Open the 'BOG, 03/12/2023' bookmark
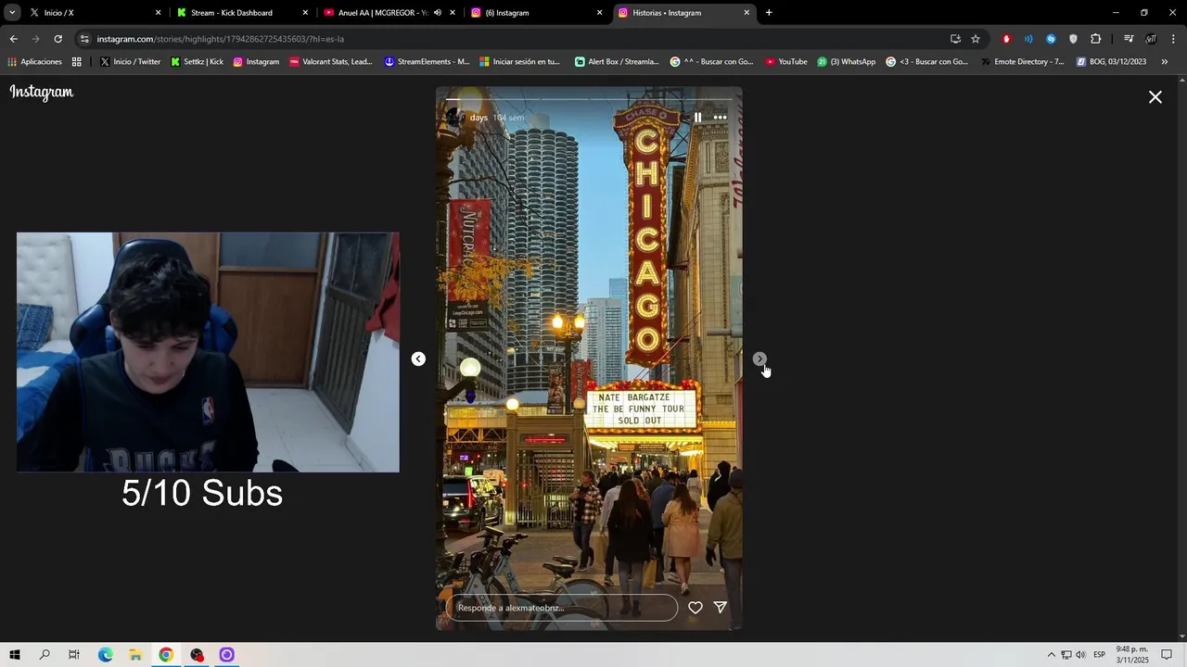The image size is (1187, 667). click(x=1111, y=62)
